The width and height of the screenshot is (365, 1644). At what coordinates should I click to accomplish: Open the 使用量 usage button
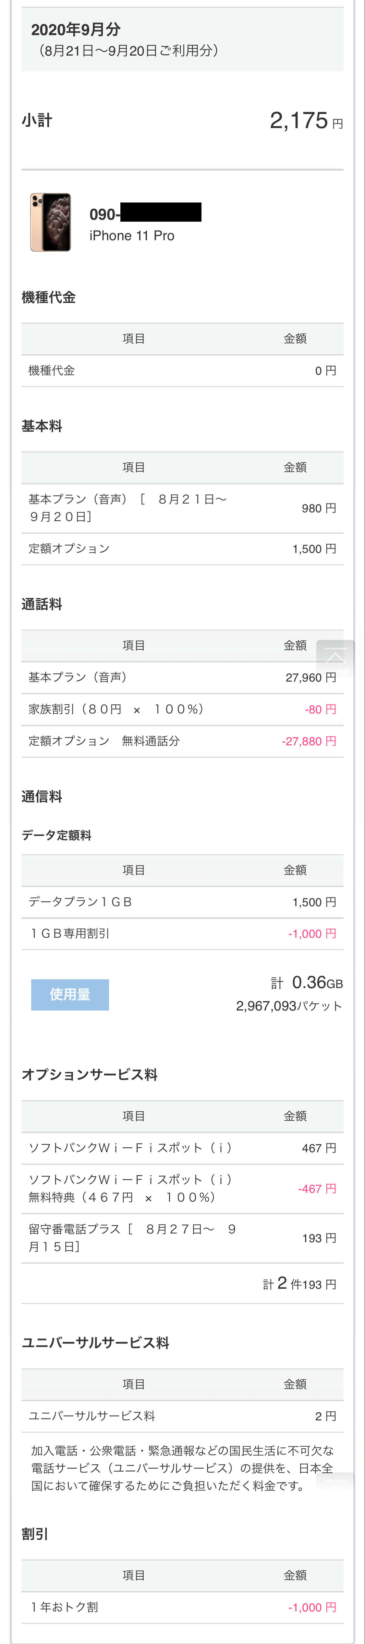[70, 994]
